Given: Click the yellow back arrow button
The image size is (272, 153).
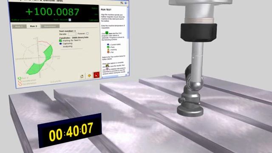Looking at the screenshot, I should pos(89,76).
